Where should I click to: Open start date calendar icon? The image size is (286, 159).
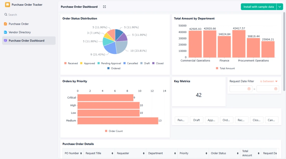click(x=249, y=89)
